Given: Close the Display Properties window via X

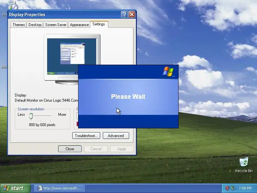Looking at the screenshot, I should pos(132,14).
